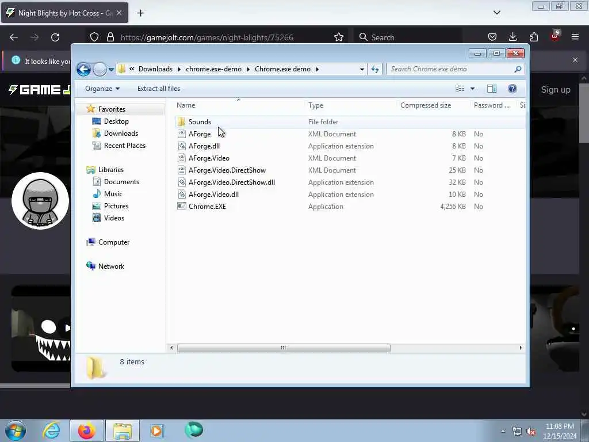Click the Downloads breadcrumb in address bar
Image resolution: width=589 pixels, height=442 pixels.
(x=155, y=69)
